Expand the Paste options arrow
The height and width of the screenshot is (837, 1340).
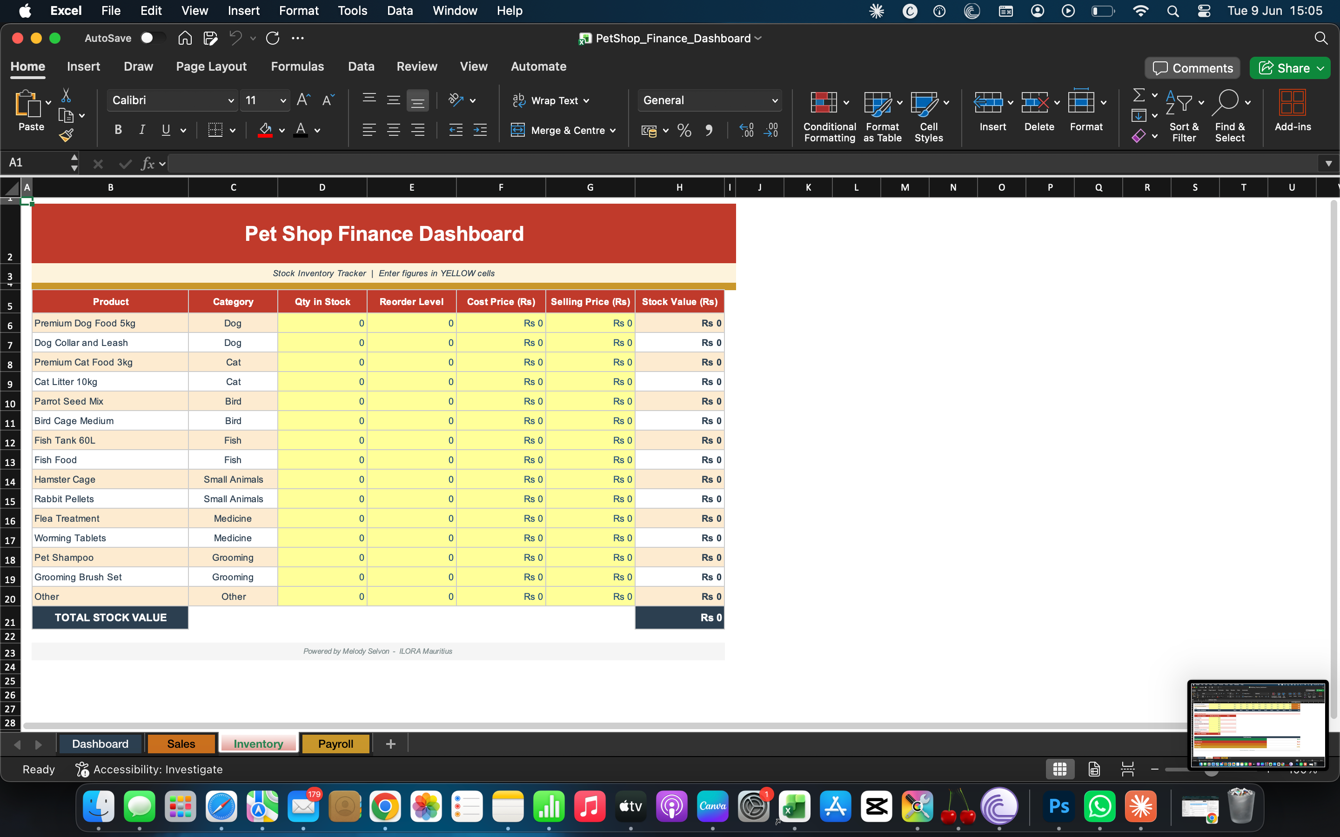pyautogui.click(x=48, y=102)
